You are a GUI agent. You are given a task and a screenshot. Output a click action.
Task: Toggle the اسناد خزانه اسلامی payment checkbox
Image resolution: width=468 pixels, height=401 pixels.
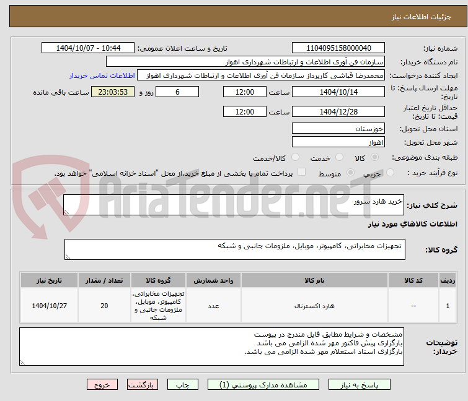302,172
